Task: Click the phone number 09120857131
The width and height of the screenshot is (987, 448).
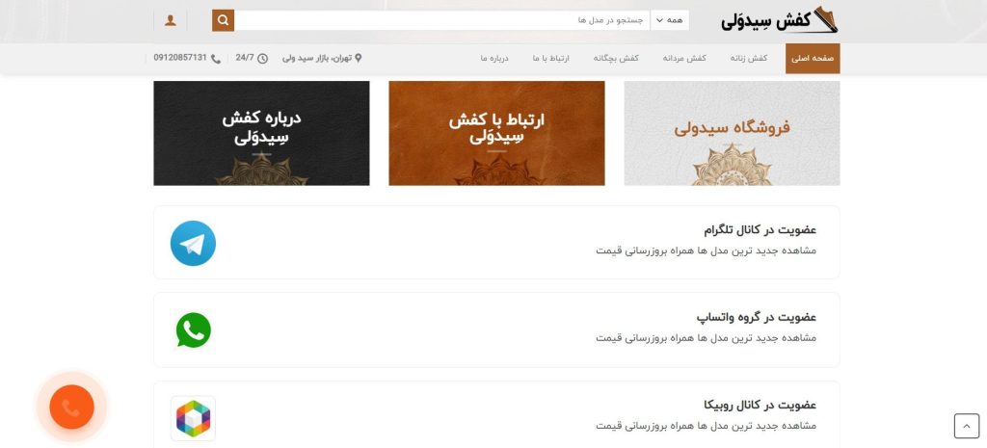Action: coord(180,59)
